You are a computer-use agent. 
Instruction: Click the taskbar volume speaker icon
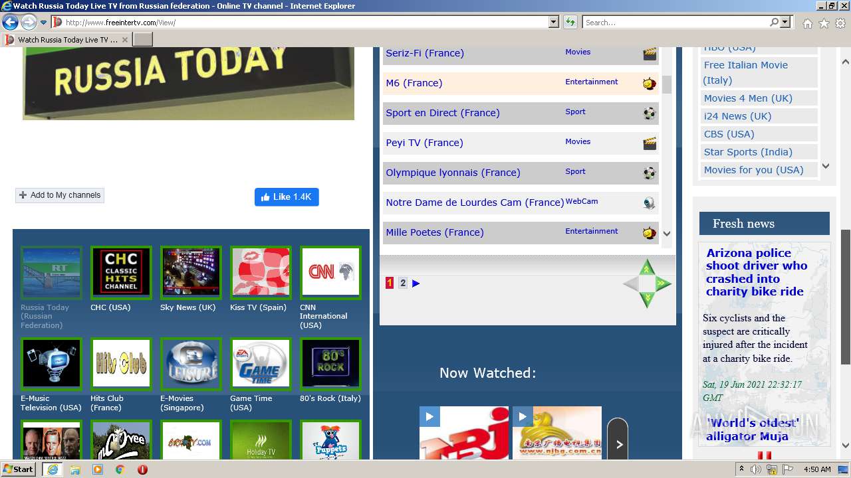pos(756,469)
